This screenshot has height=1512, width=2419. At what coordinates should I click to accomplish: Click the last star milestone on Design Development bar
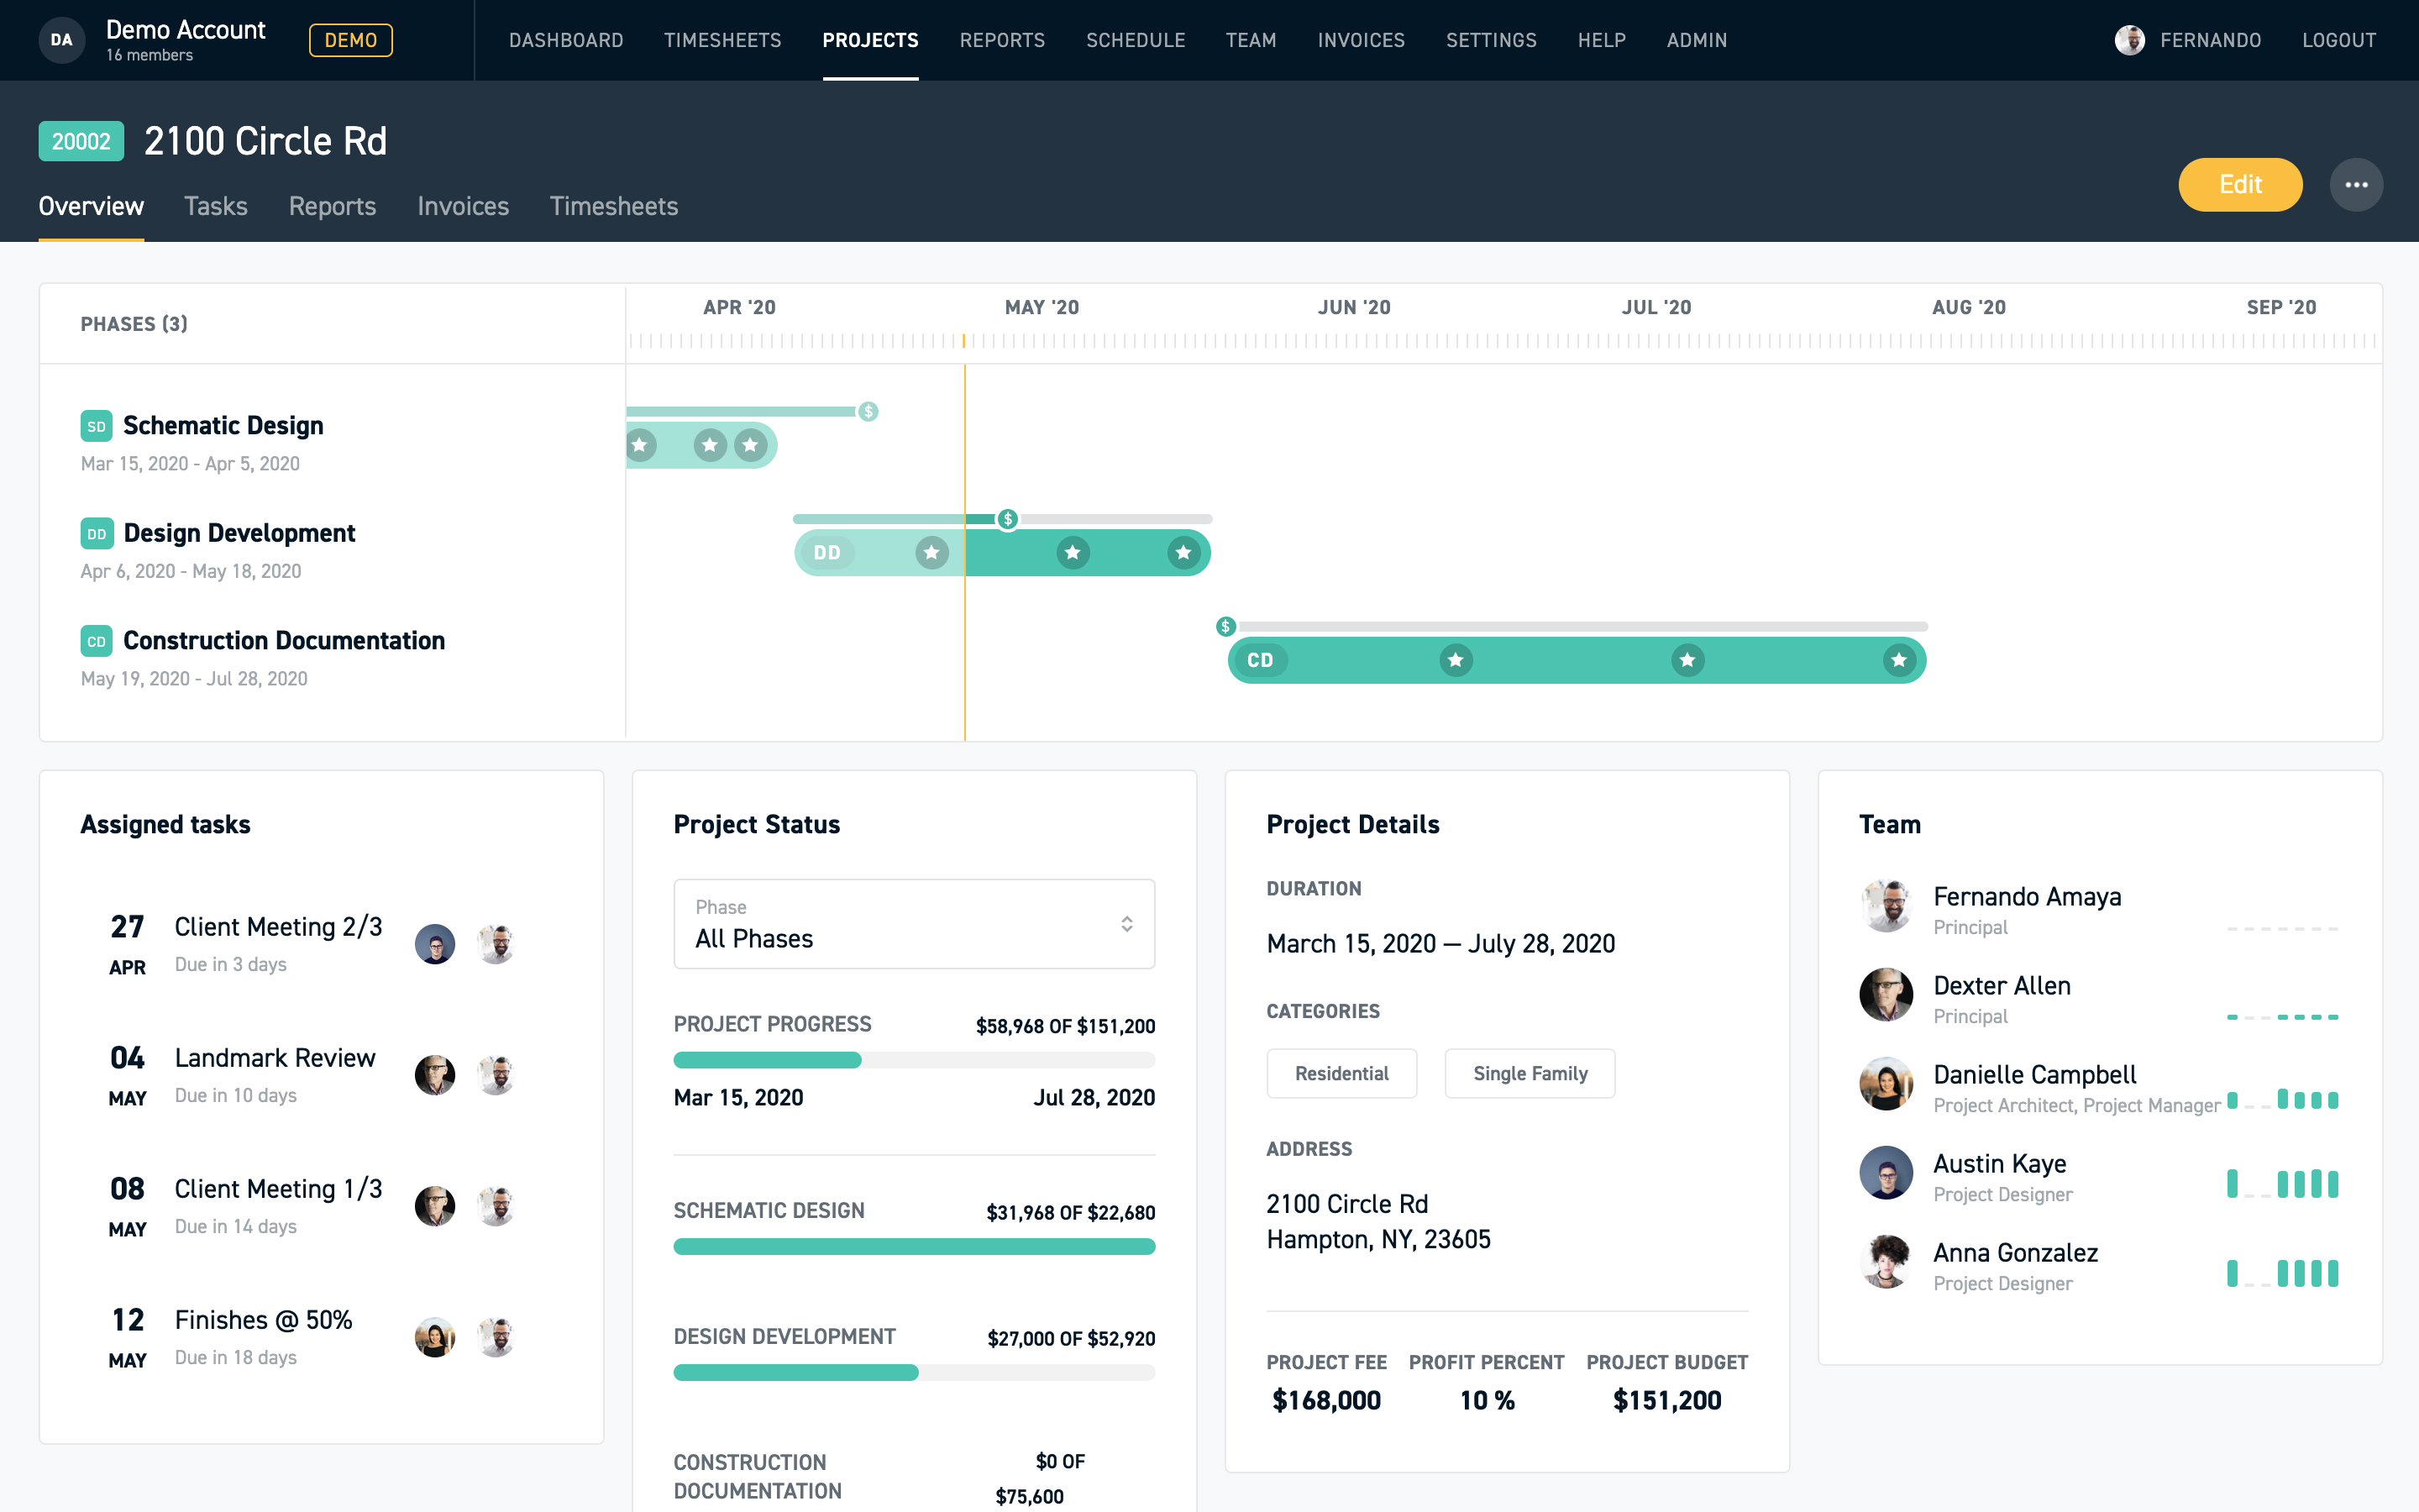[1183, 553]
